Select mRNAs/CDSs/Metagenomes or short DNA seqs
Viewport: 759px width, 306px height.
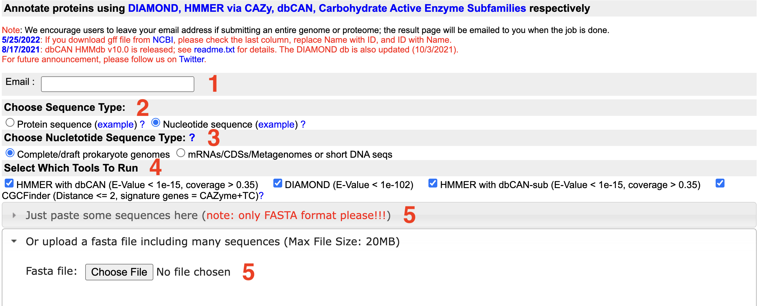tap(181, 153)
